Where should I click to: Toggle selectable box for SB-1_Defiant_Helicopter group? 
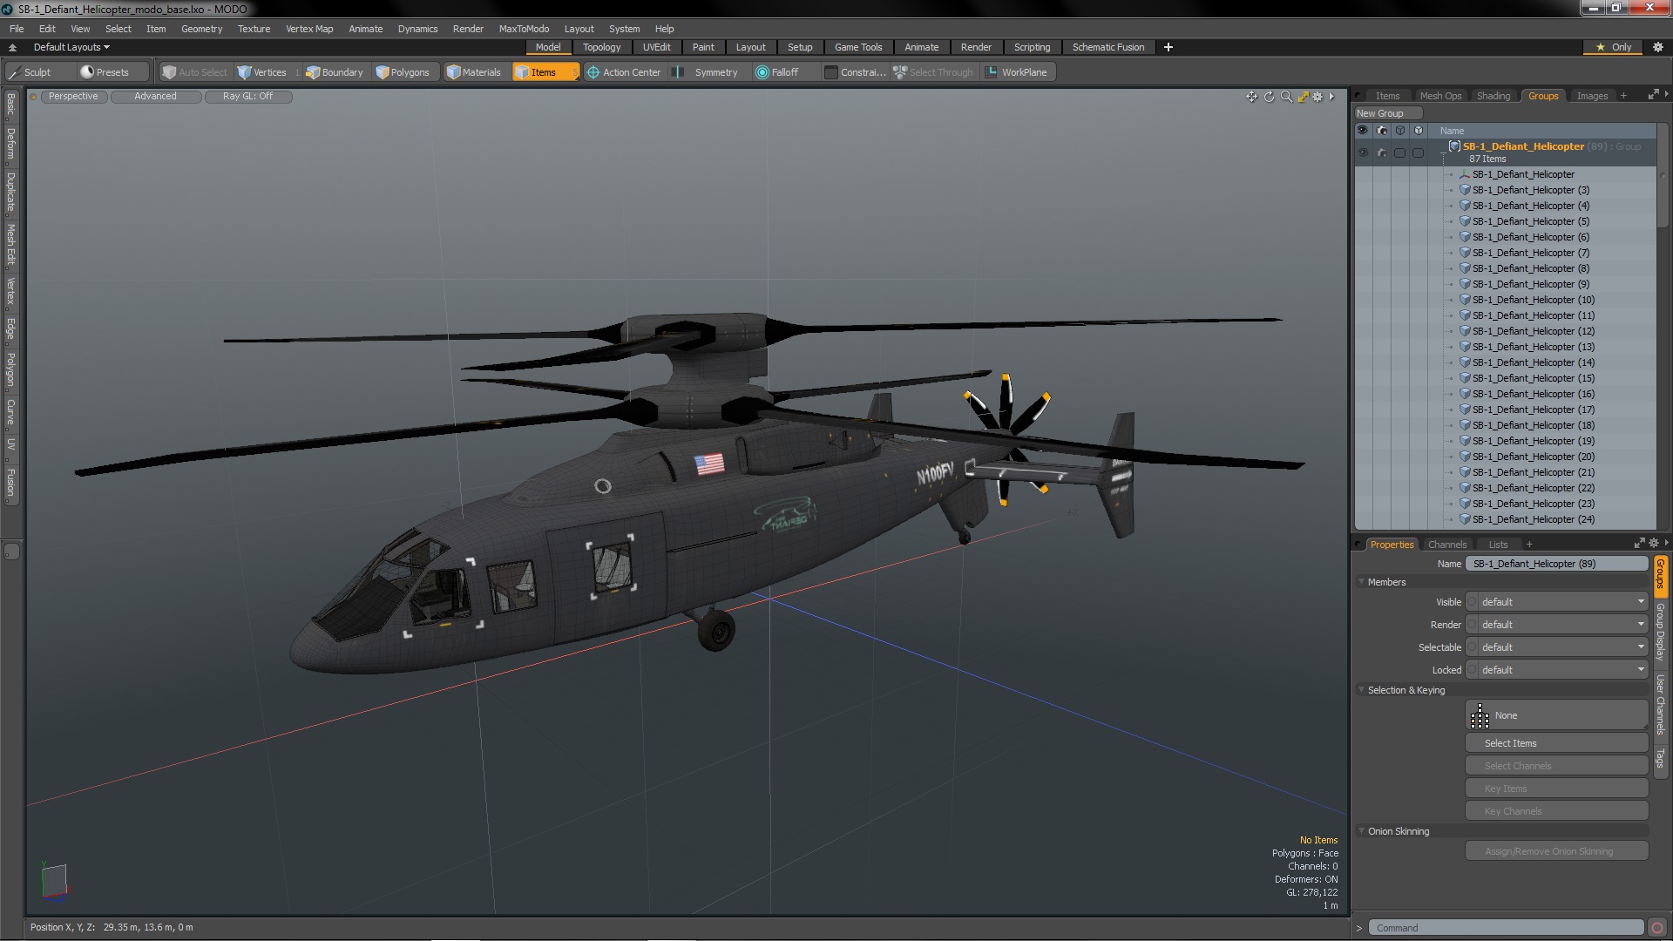1400,152
